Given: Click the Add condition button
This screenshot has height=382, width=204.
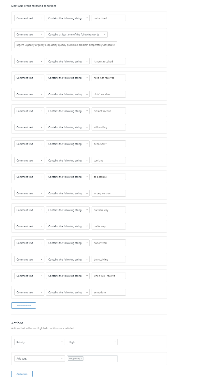Looking at the screenshot, I should point(24,305).
